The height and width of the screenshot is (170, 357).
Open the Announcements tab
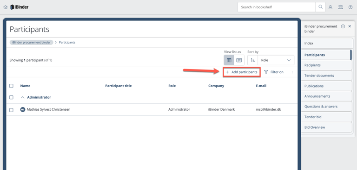pos(326,96)
